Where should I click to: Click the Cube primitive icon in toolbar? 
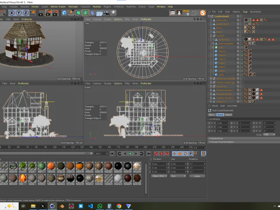pos(64,13)
